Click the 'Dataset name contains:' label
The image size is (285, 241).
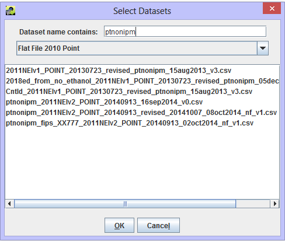pos(58,32)
